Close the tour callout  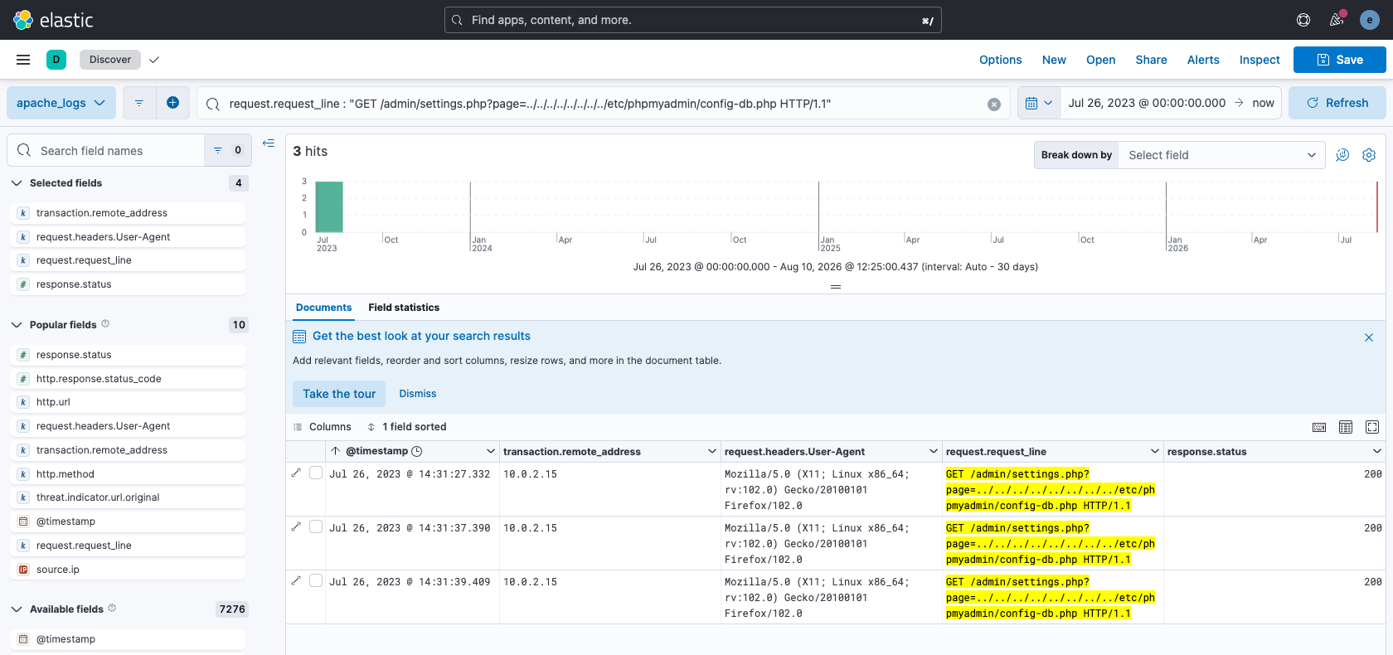(x=1369, y=337)
